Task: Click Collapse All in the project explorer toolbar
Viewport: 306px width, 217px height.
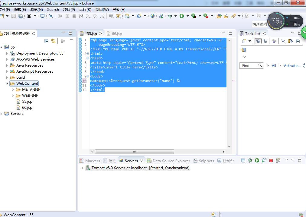Action: click(x=47, y=41)
